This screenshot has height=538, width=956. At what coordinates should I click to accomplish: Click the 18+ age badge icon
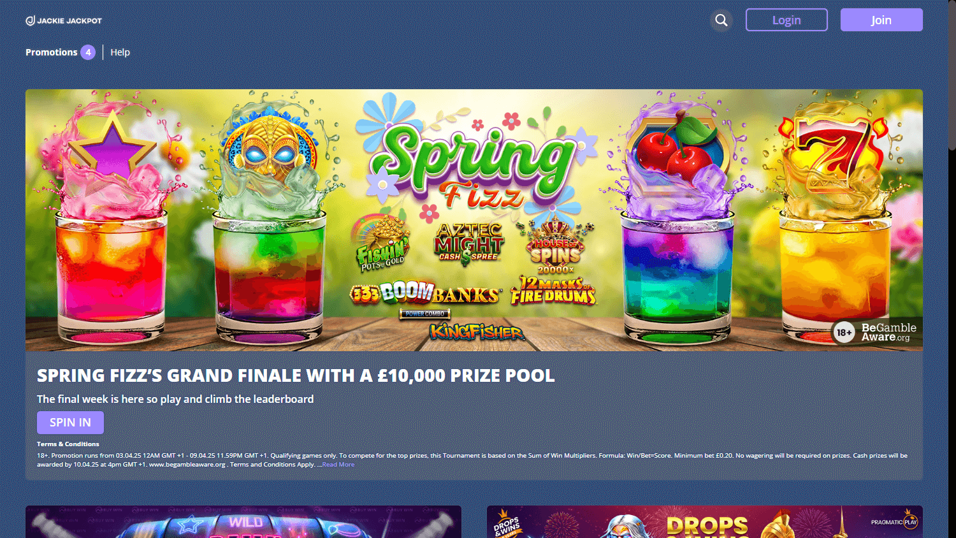[844, 332]
